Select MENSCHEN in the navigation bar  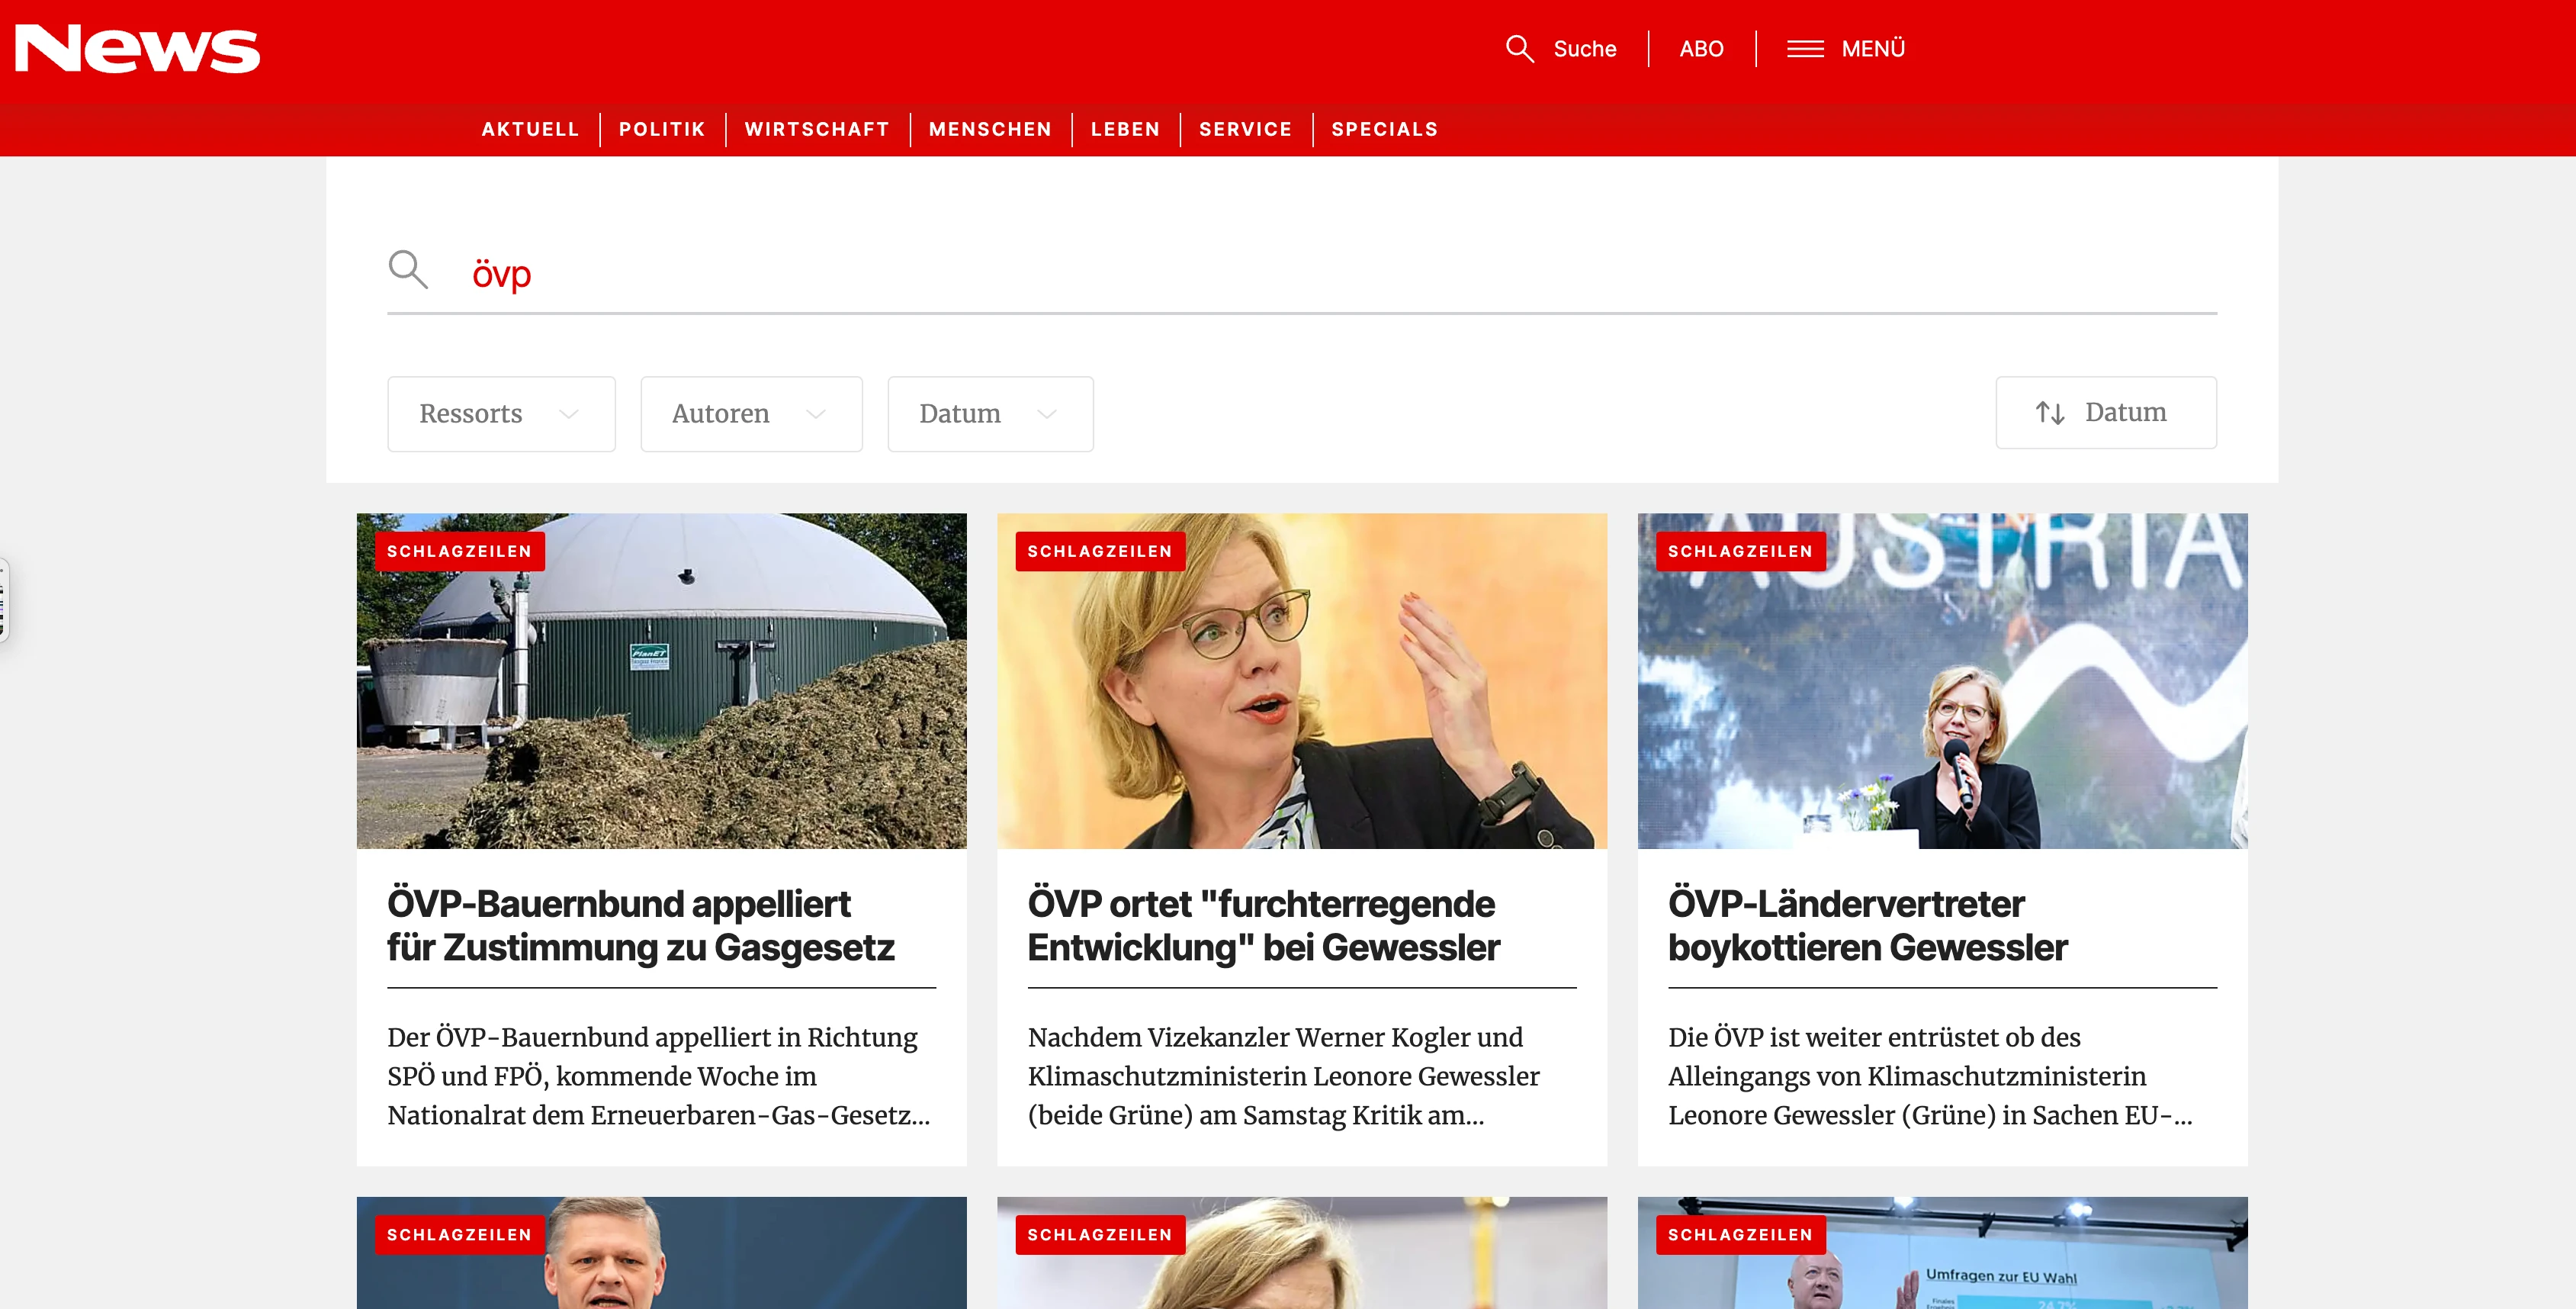tap(990, 129)
